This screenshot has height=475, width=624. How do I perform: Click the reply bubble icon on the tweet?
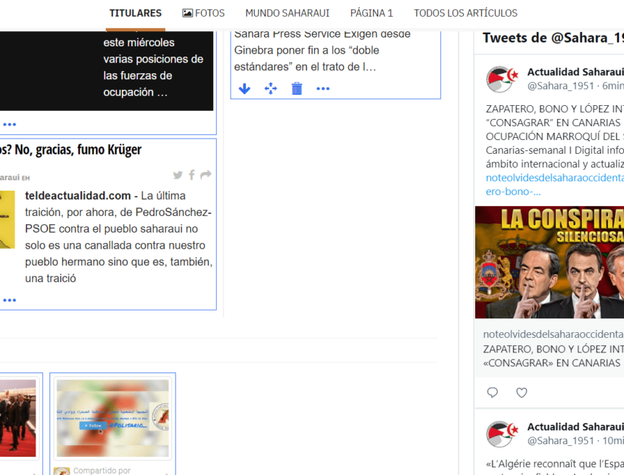pyautogui.click(x=492, y=392)
